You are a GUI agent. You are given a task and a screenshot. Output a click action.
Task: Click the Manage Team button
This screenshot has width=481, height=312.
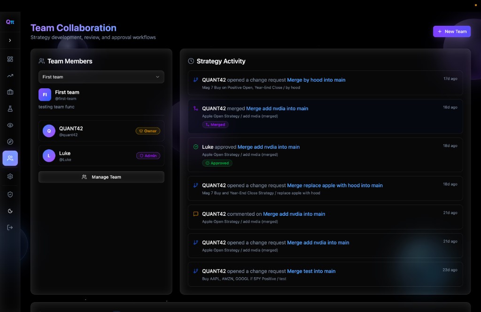pyautogui.click(x=101, y=177)
